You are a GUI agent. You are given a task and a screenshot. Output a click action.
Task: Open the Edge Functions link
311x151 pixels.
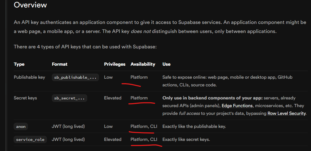click(x=237, y=106)
